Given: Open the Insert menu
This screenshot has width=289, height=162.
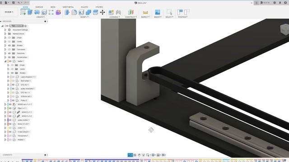Looking at the screenshot, I should [158, 17].
